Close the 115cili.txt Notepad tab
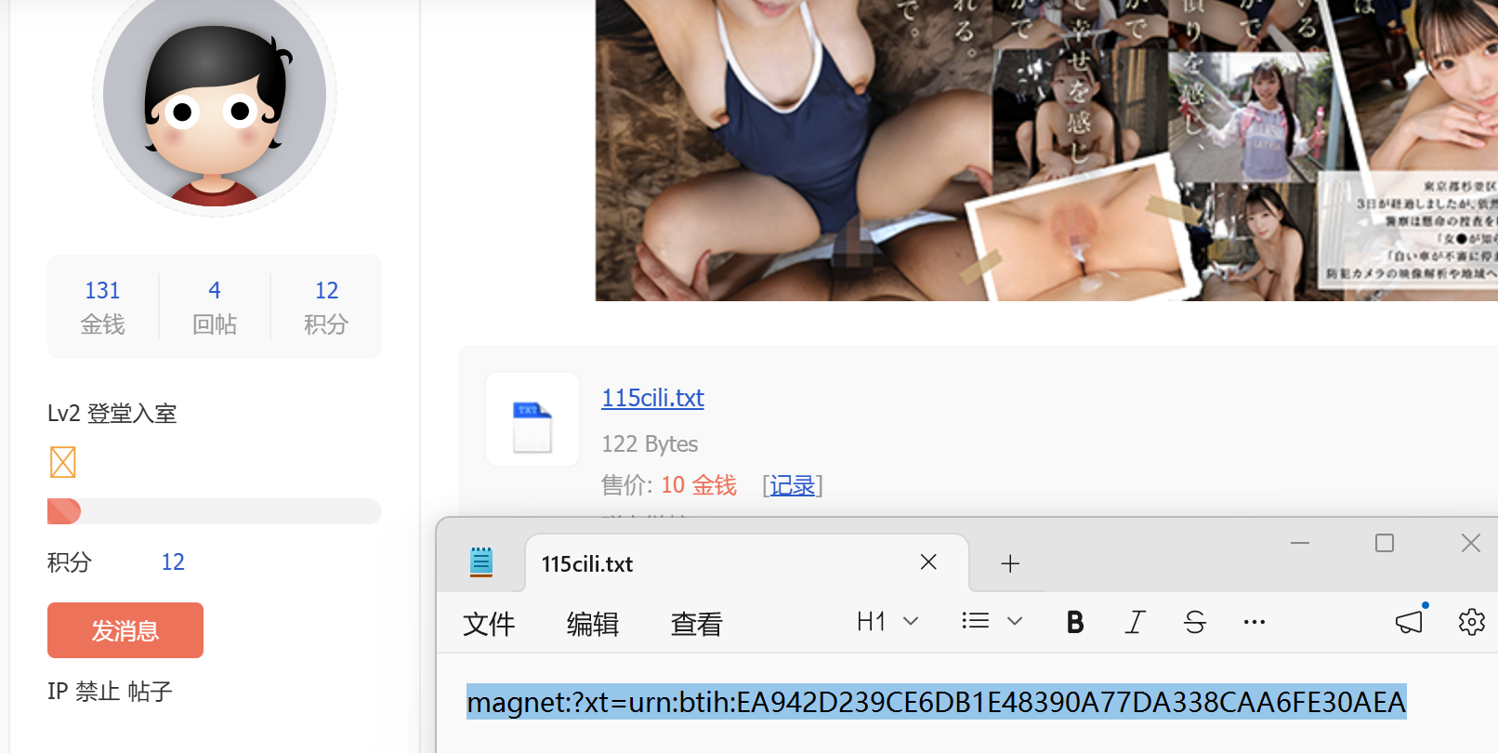 928,561
